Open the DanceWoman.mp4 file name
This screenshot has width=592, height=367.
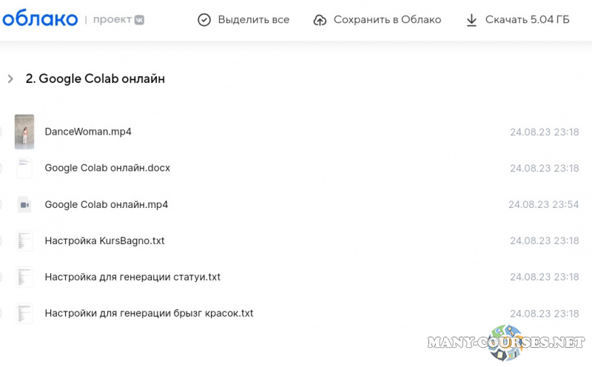coord(88,132)
